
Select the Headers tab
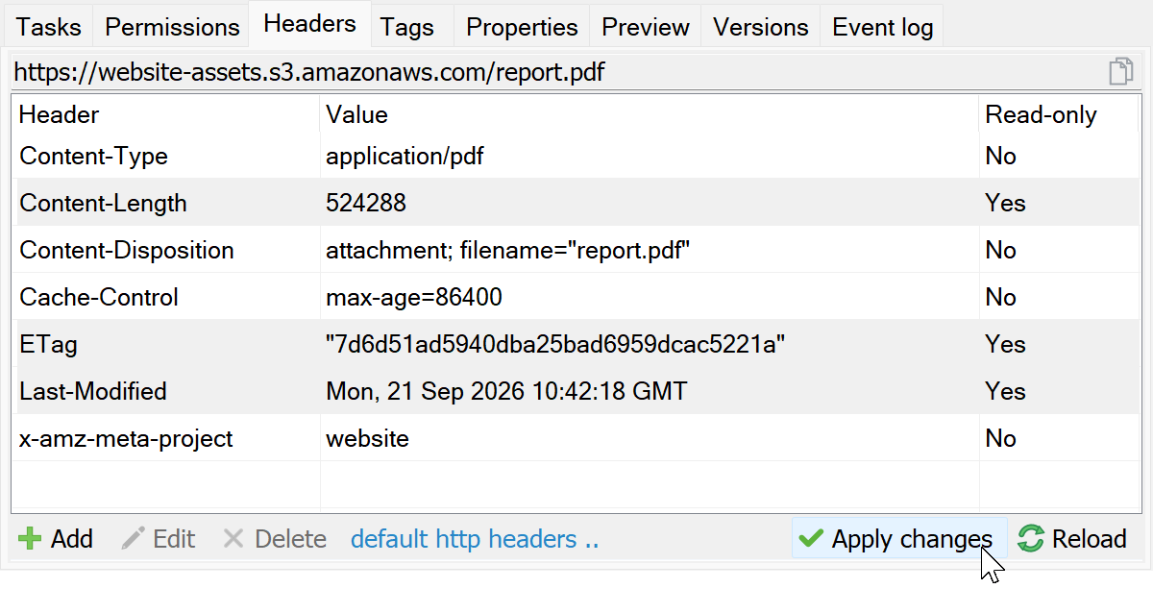pyautogui.click(x=310, y=24)
